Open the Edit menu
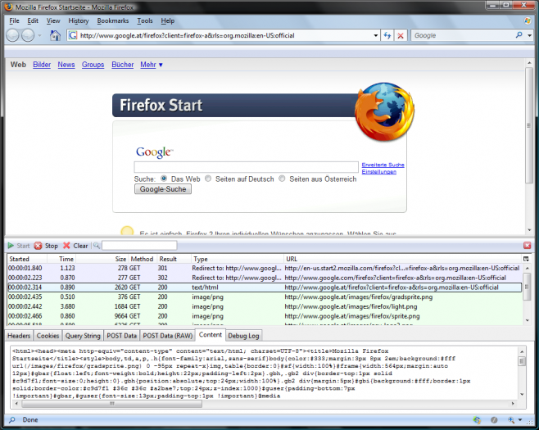Screen dimensions: 539x430 [x=33, y=20]
